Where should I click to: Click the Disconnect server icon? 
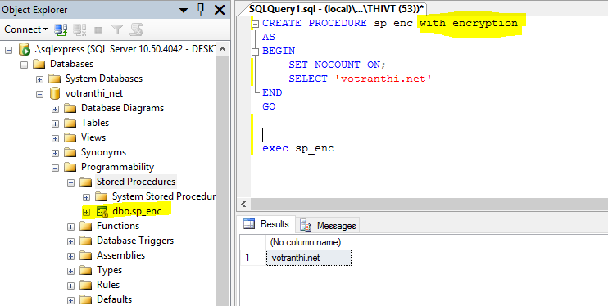coord(79,29)
